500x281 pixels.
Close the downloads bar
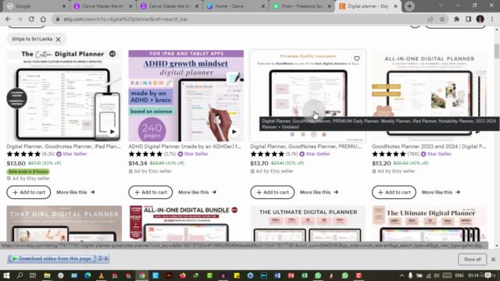point(493,259)
